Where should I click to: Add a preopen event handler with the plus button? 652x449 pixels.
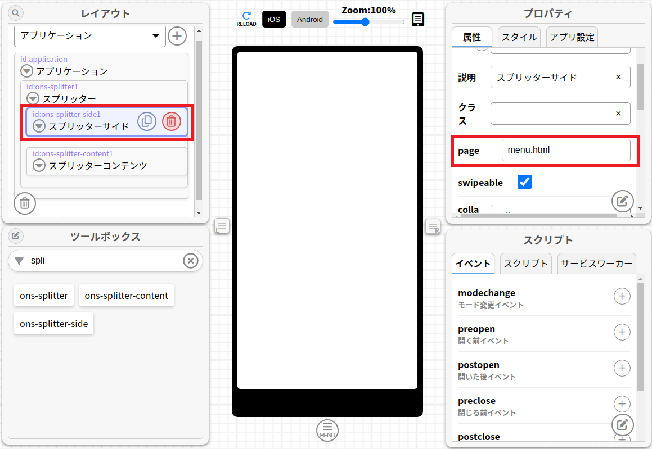(x=622, y=332)
